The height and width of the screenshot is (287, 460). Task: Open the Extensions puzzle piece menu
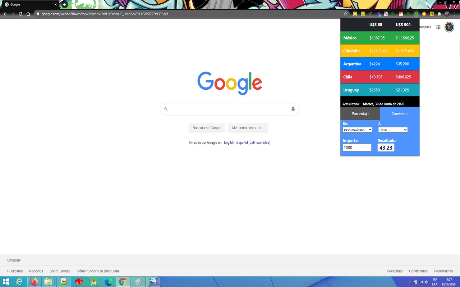[439, 14]
